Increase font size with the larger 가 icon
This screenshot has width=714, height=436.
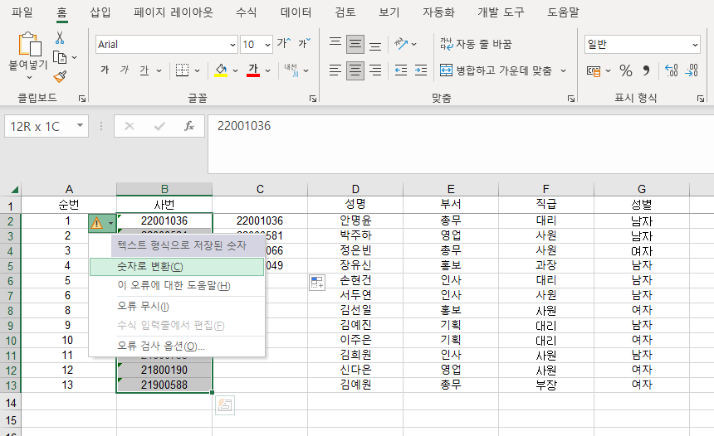[x=284, y=44]
